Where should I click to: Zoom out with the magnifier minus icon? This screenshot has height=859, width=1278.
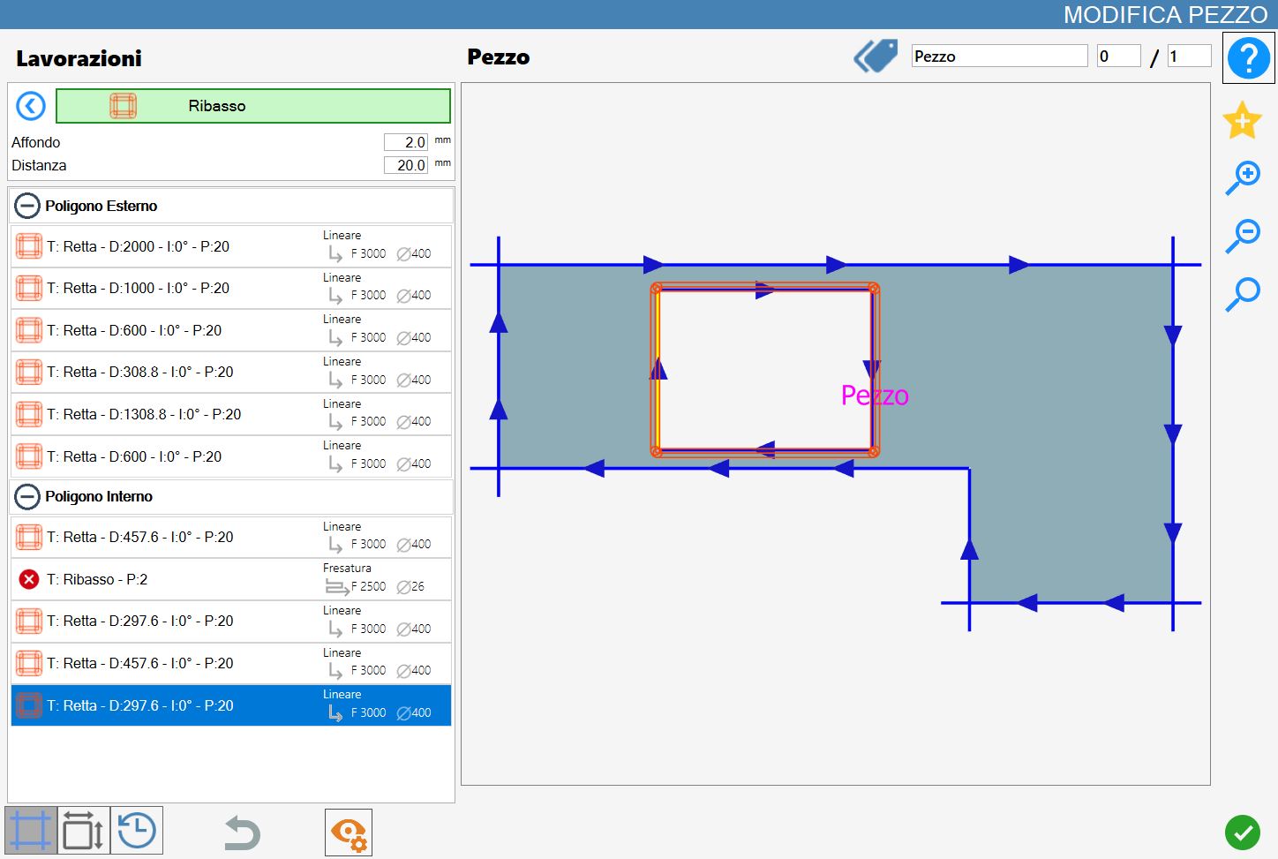(1243, 236)
